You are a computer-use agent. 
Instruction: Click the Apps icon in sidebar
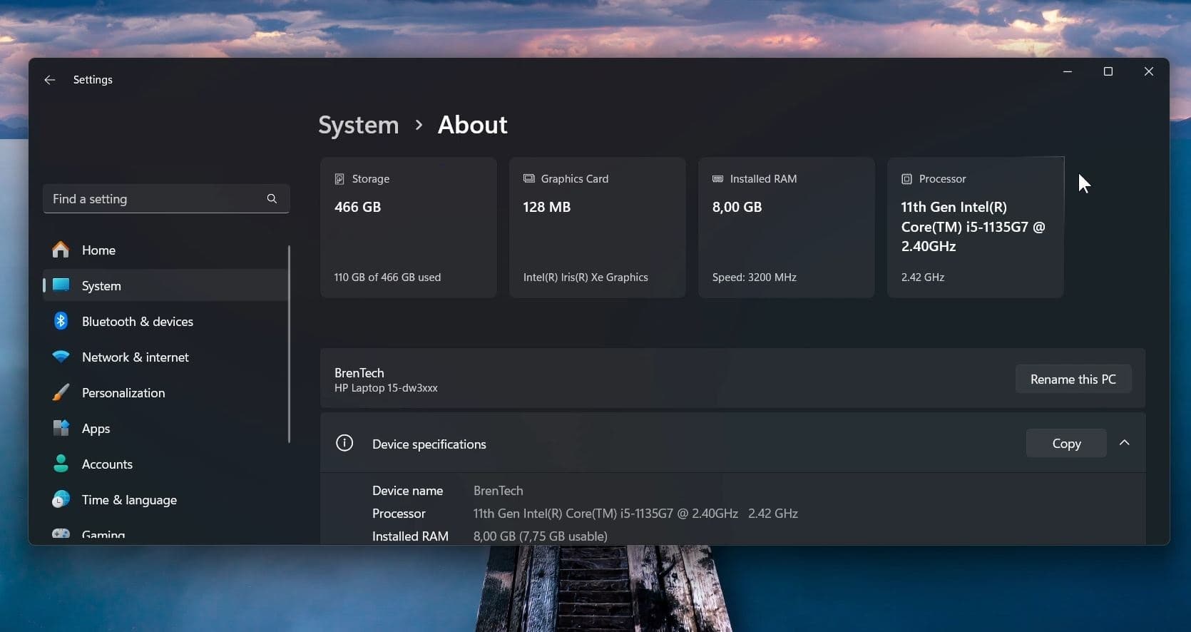point(61,428)
